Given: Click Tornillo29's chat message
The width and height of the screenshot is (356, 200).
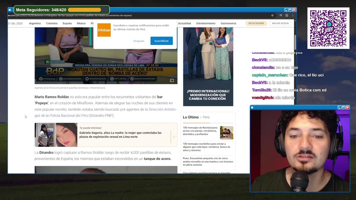Looking at the screenshot, I should pyautogui.click(x=289, y=90).
